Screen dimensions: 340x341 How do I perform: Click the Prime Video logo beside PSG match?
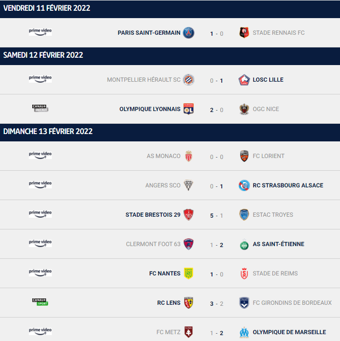coord(40,32)
